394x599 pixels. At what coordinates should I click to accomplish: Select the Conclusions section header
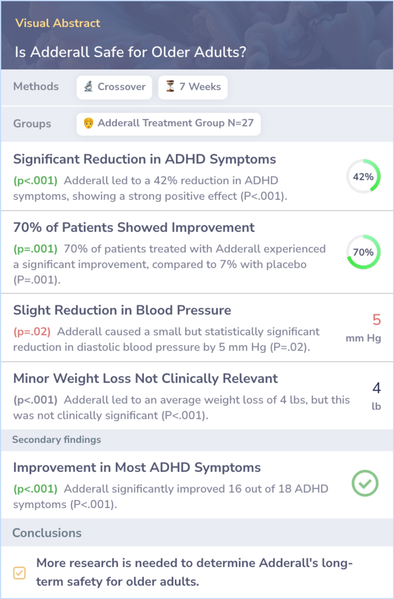coord(47,533)
